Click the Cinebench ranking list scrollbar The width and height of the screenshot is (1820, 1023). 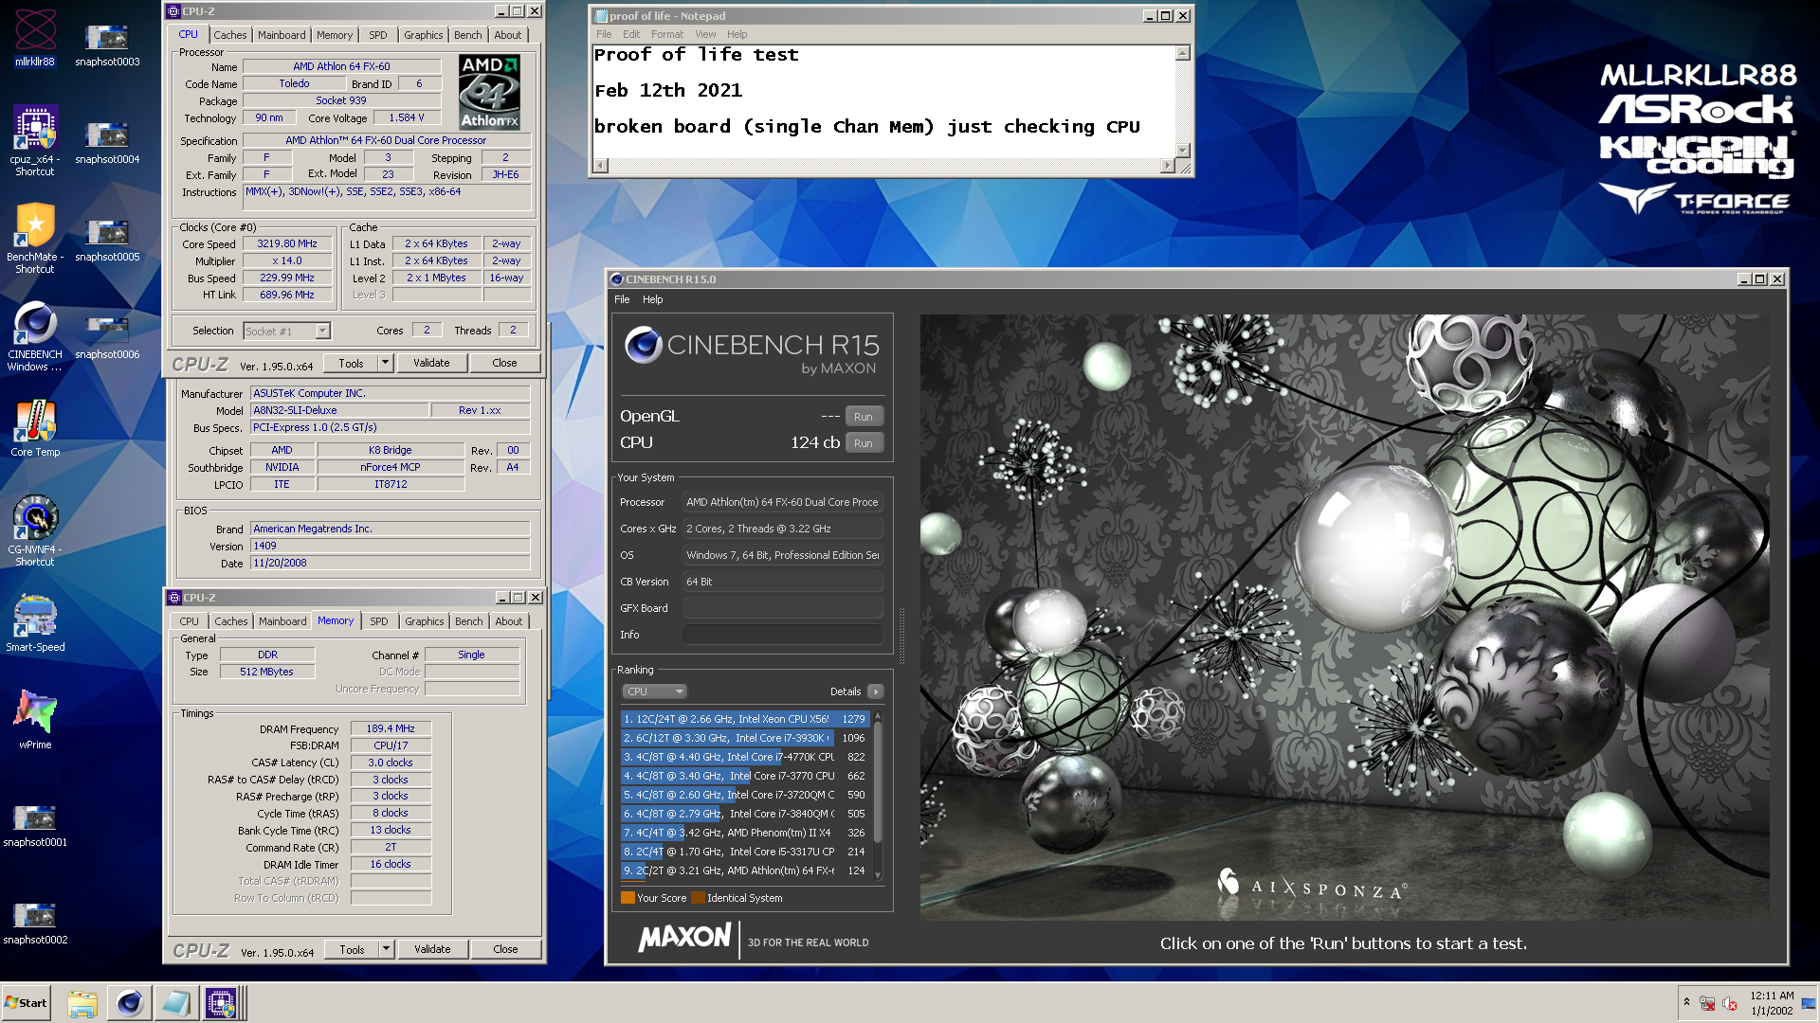(x=878, y=795)
